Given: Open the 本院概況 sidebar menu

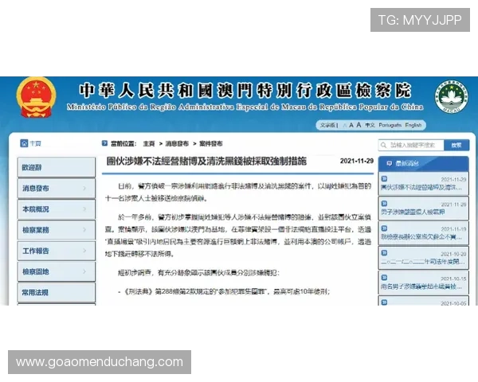Looking at the screenshot, I should pos(57,209).
